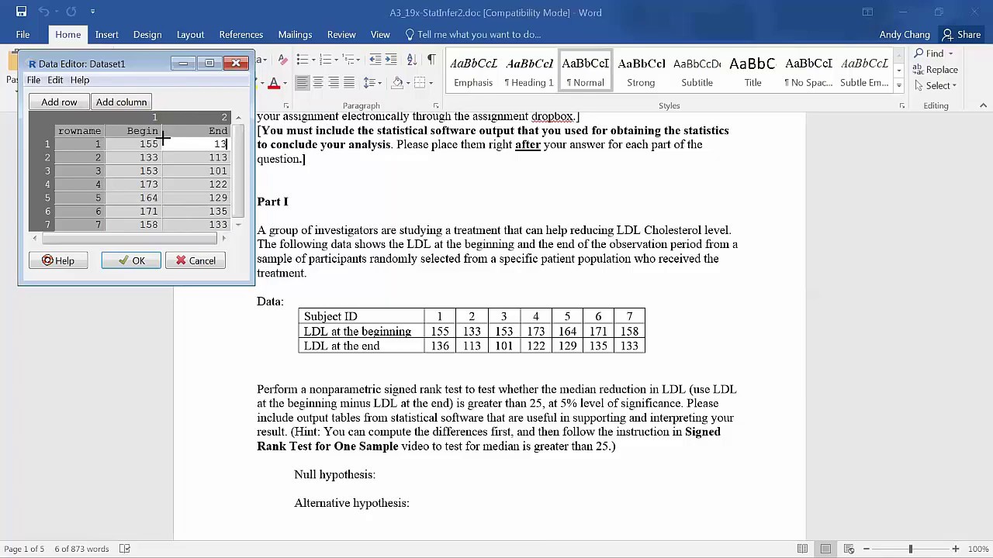
Task: Sort the selected text alphabetically
Action: 412,60
